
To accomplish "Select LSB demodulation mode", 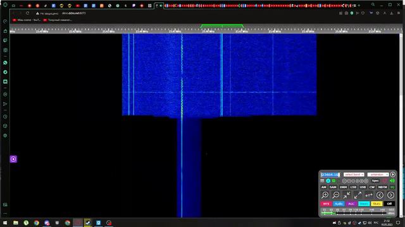I will tap(353, 187).
